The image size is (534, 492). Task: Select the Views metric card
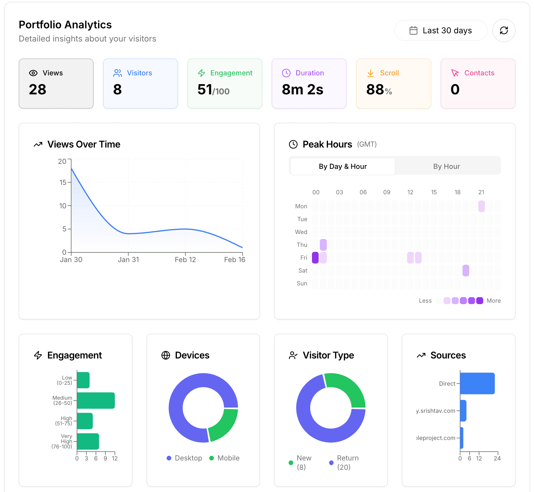pos(56,84)
